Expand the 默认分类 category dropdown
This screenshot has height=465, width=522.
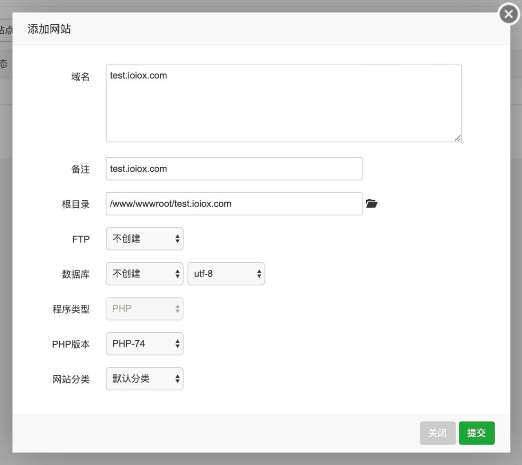(x=144, y=379)
